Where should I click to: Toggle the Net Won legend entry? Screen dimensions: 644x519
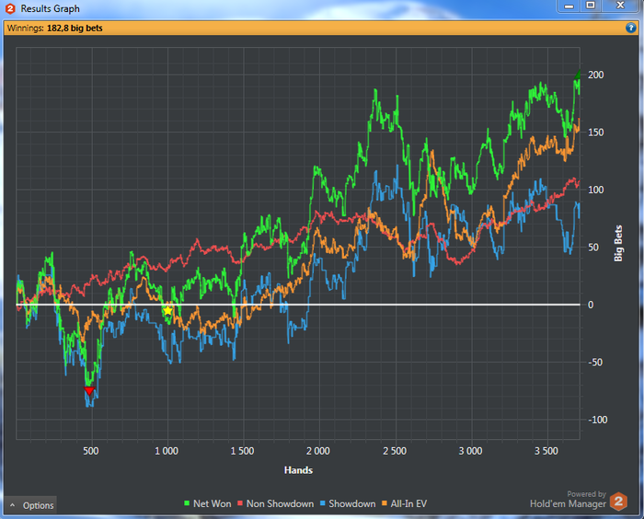pyautogui.click(x=207, y=503)
